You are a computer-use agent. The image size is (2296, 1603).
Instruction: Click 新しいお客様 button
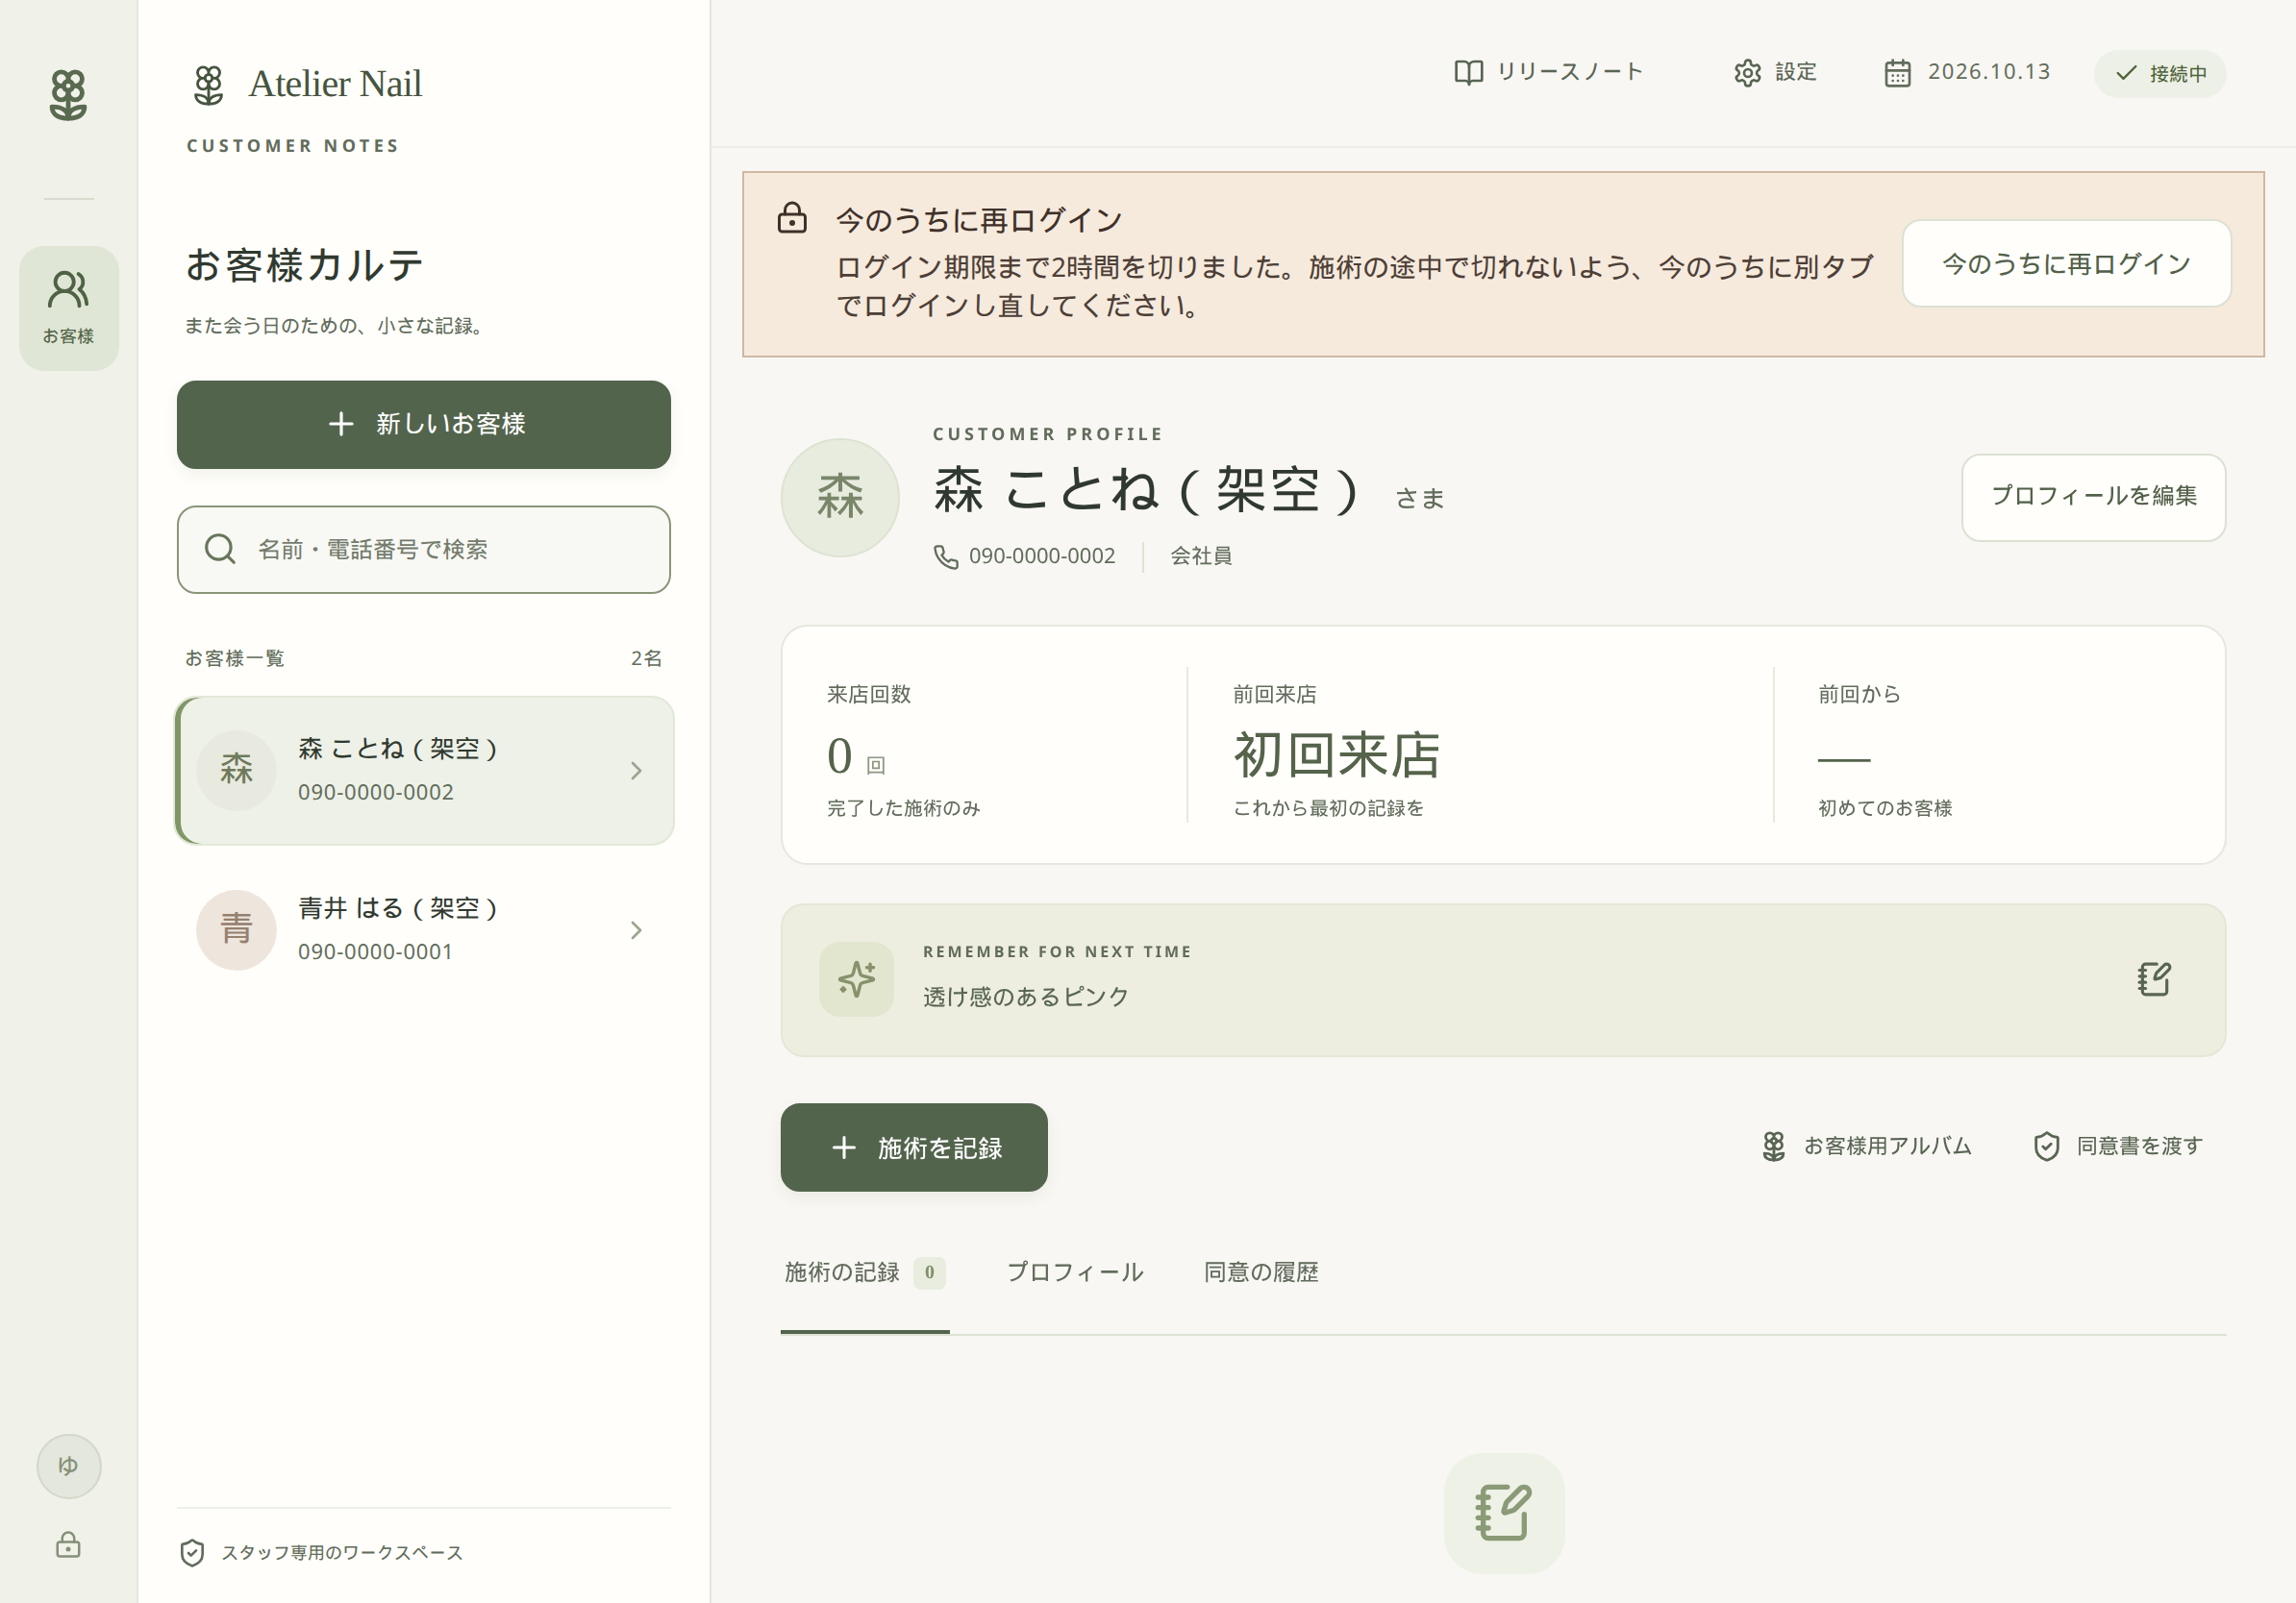click(x=424, y=424)
